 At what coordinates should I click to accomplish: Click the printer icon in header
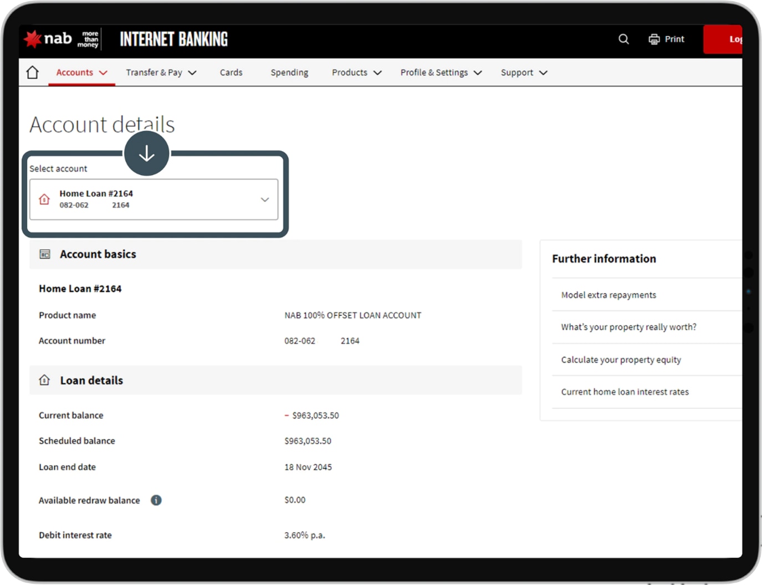click(x=654, y=39)
